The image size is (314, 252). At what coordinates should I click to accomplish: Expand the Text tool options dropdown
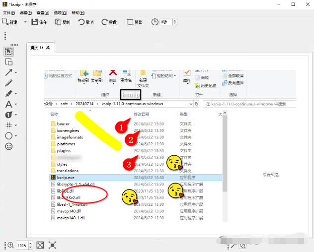point(16,104)
